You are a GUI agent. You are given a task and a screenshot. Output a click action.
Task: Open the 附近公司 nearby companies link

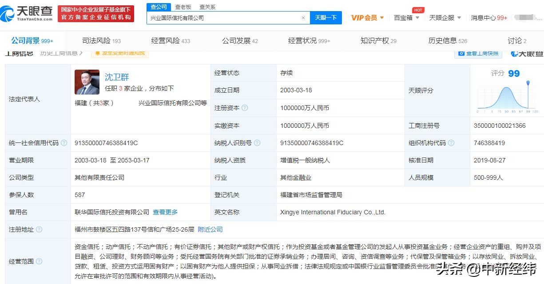pos(210,229)
